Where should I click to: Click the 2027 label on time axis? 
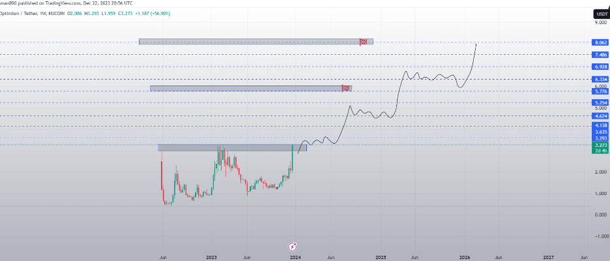click(549, 258)
